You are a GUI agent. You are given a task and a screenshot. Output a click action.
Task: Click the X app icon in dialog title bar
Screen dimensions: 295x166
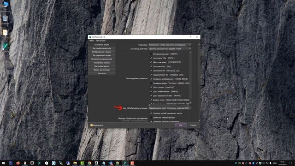(x=90, y=37)
